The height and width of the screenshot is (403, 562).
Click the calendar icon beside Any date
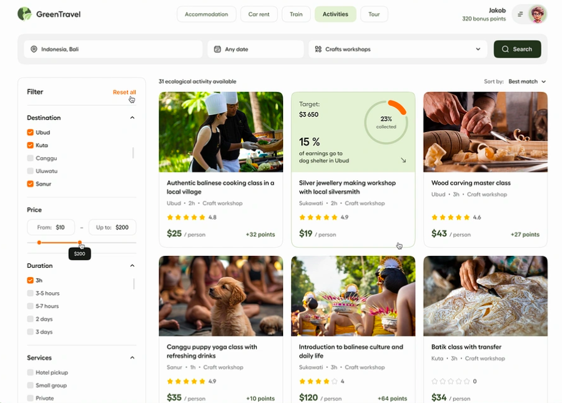point(217,49)
